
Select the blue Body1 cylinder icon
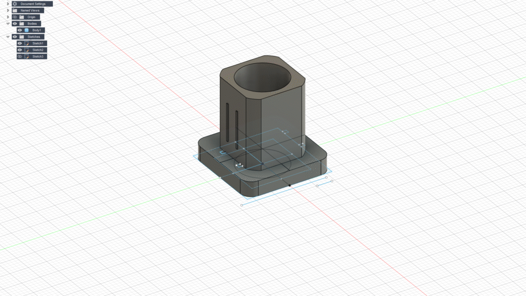(26, 30)
